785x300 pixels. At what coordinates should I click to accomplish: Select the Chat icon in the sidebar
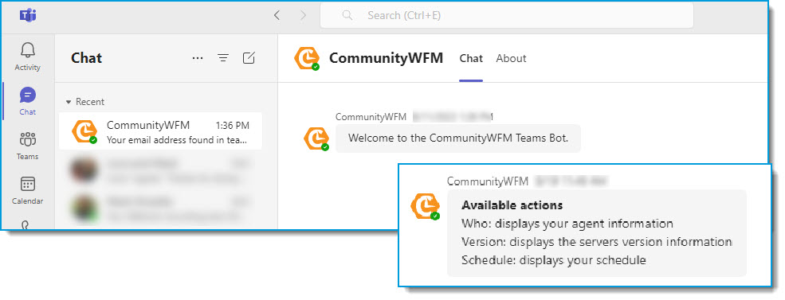(28, 95)
